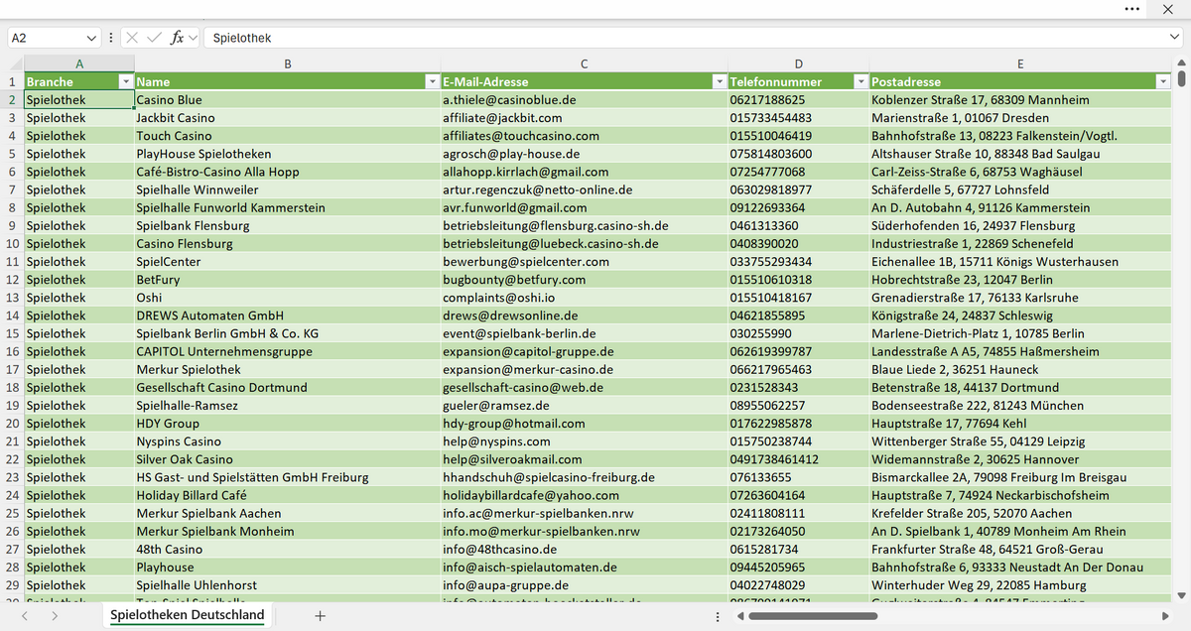Select cell affiliate@jackbit.com
1191x631 pixels.
tap(584, 118)
